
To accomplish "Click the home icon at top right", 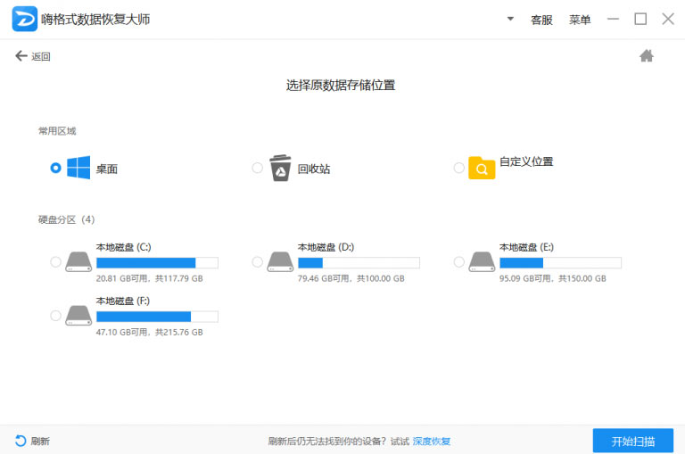I will (647, 56).
